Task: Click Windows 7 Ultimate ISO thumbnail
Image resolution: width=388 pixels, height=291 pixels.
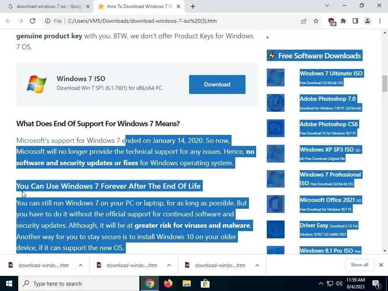Action: 276,77
